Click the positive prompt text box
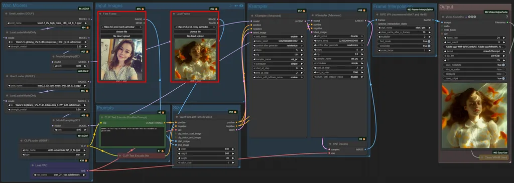This screenshot has width=514, height=183. (x=132, y=136)
